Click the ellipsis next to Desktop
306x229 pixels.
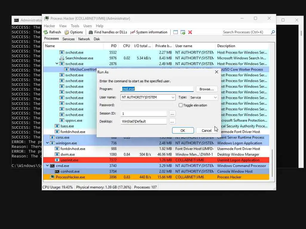(172, 121)
